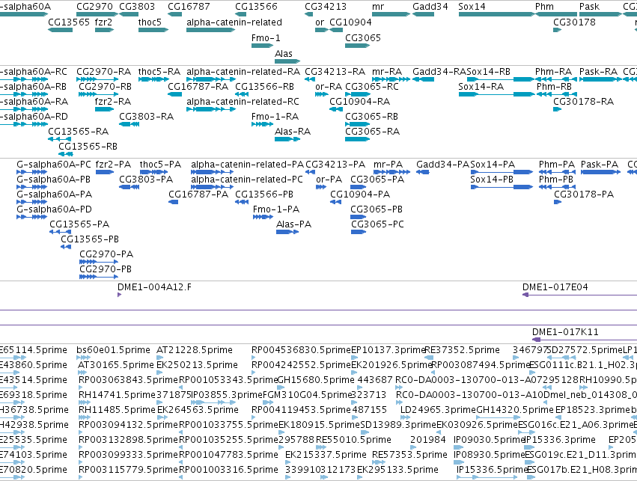Click the thoc5-PA protein label
Viewport: 637px width, 481px height.
click(x=160, y=165)
